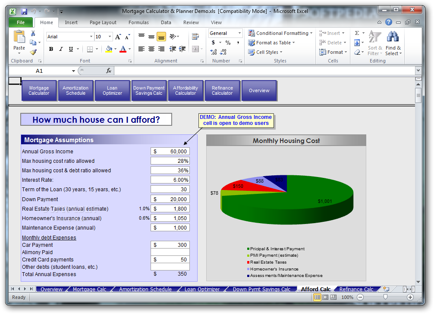The height and width of the screenshot is (314, 434).
Task: Click the Paste clipboard icon
Action: [x=19, y=37]
